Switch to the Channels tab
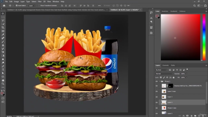The image size is (208, 117). pyautogui.click(x=165, y=65)
